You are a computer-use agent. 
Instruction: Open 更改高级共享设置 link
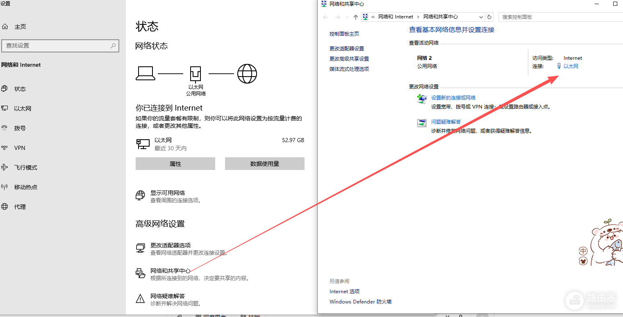pyautogui.click(x=349, y=59)
